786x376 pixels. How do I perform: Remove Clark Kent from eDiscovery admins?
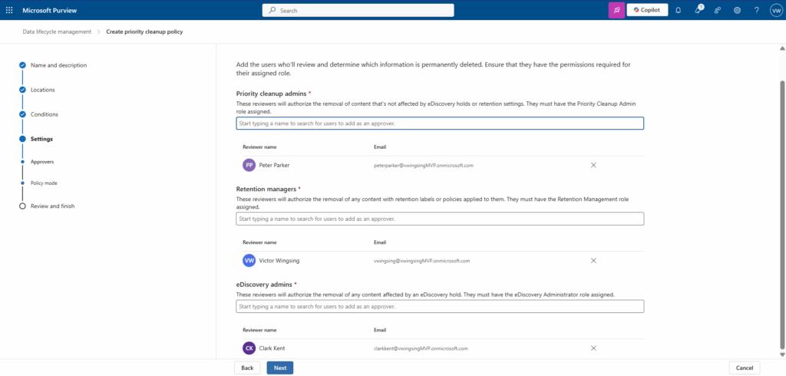click(x=593, y=348)
